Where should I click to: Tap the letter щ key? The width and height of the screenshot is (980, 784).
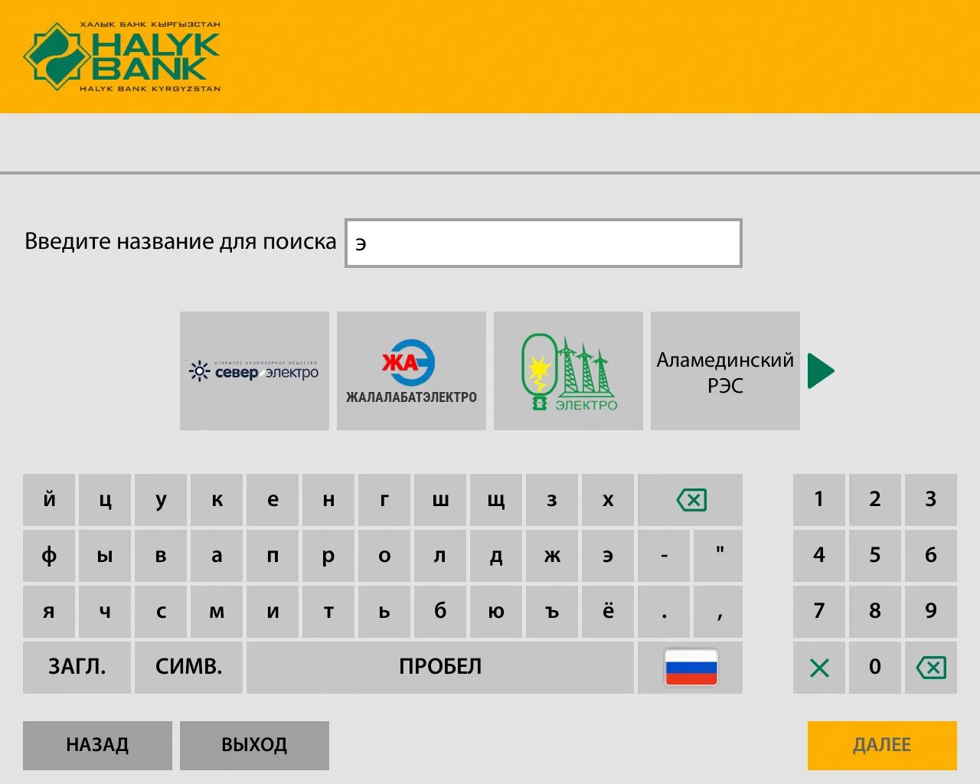(x=496, y=500)
